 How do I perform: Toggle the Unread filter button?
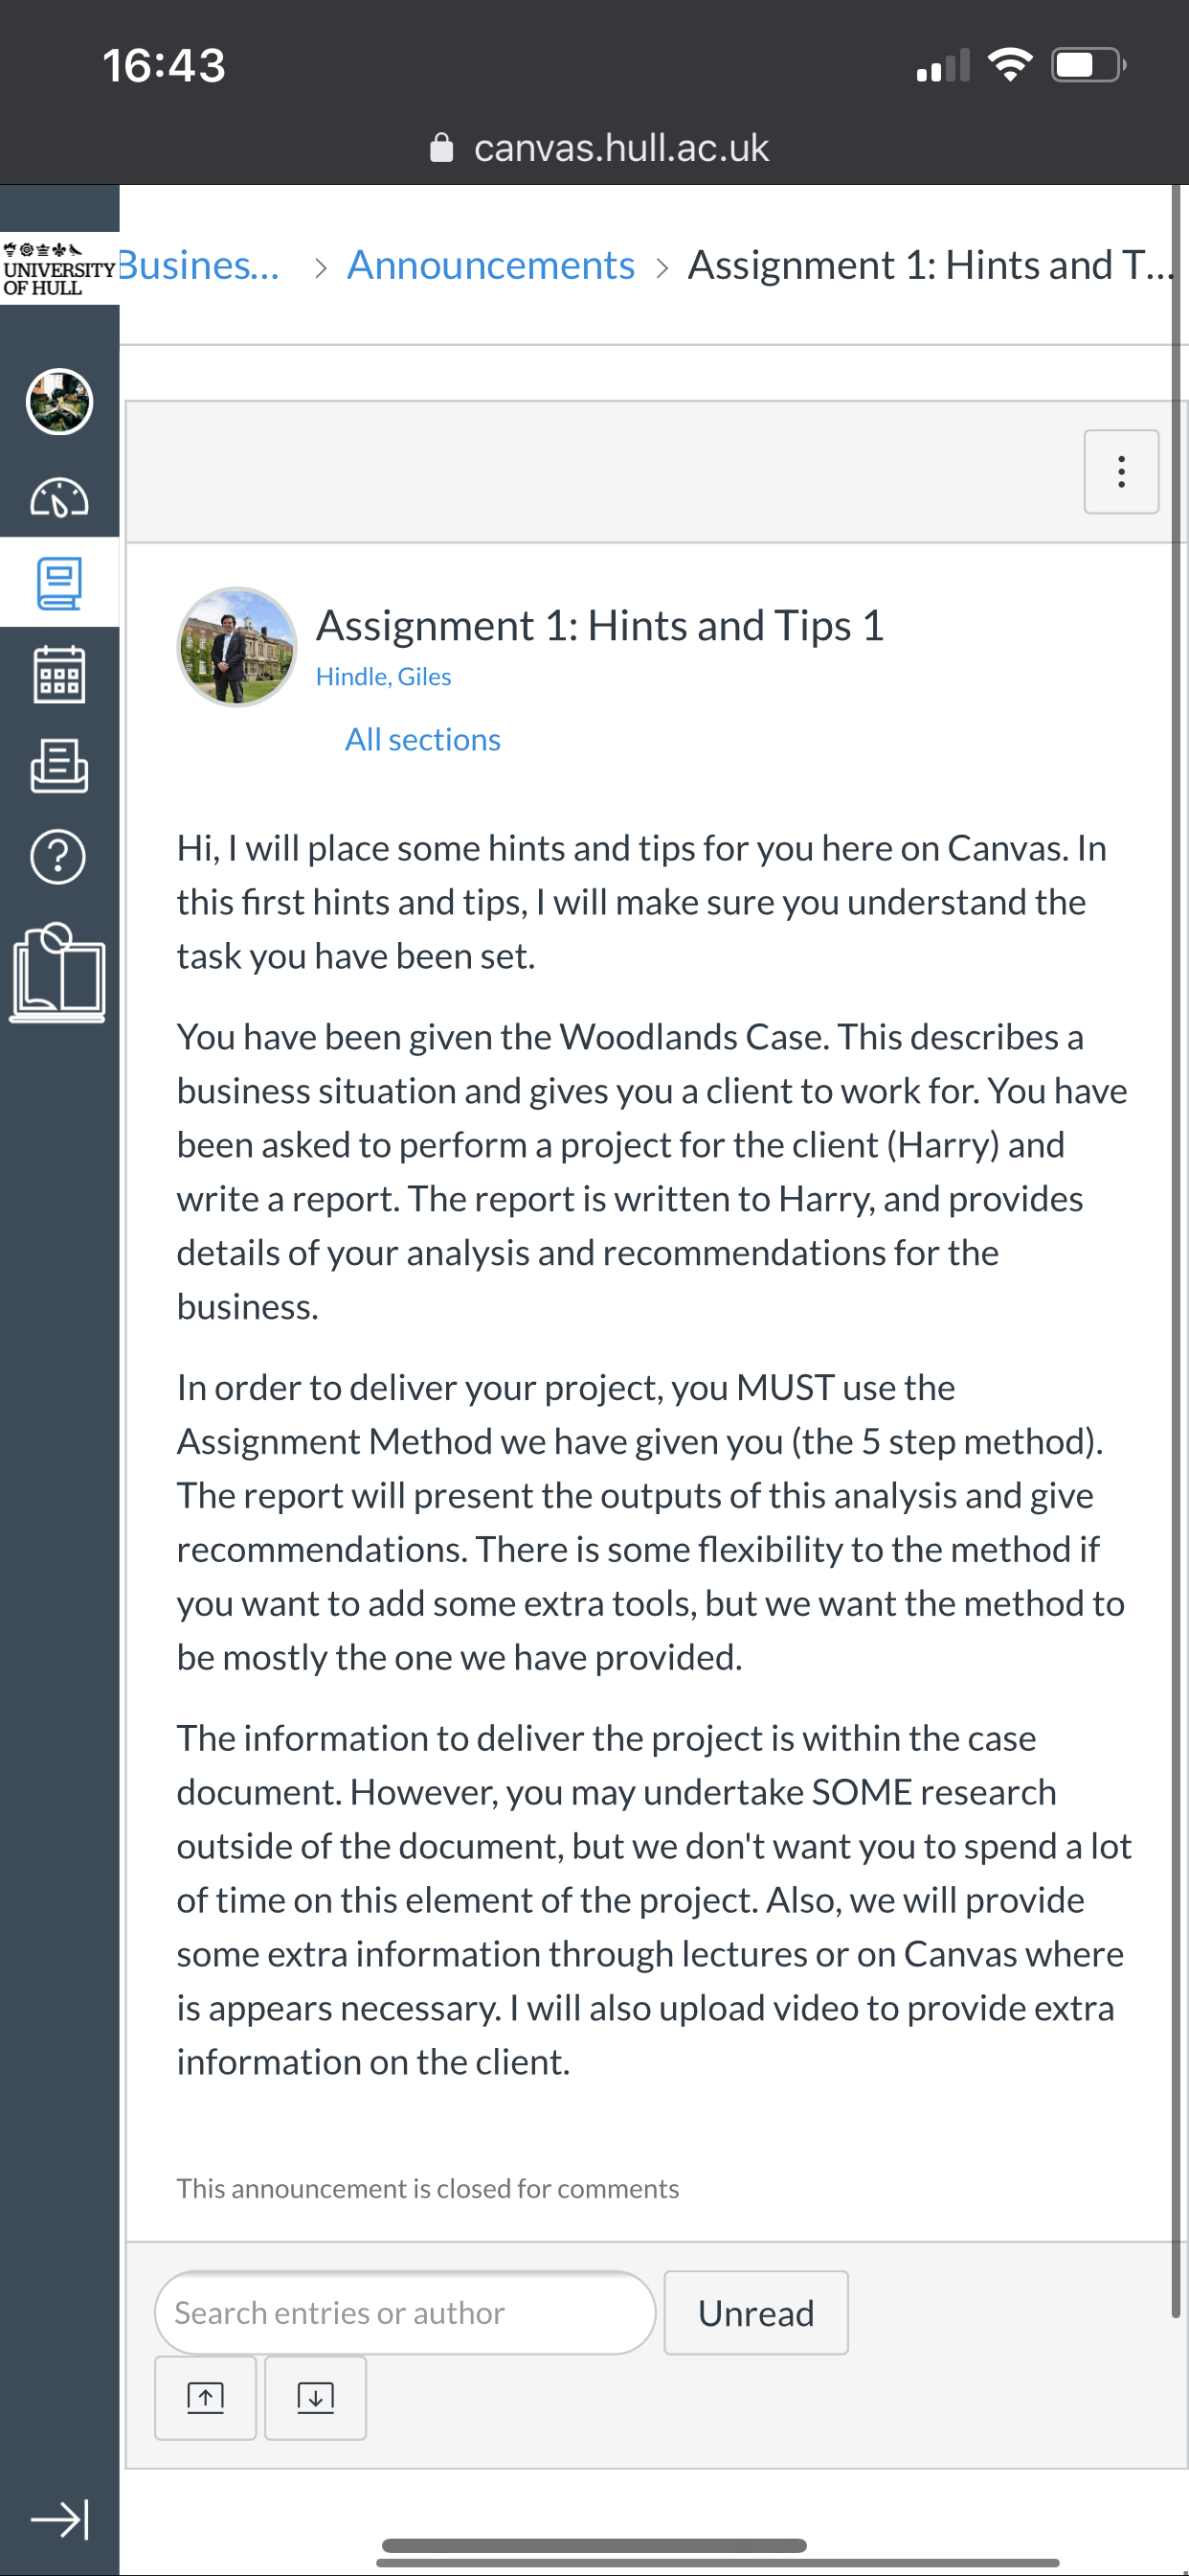click(x=755, y=2313)
